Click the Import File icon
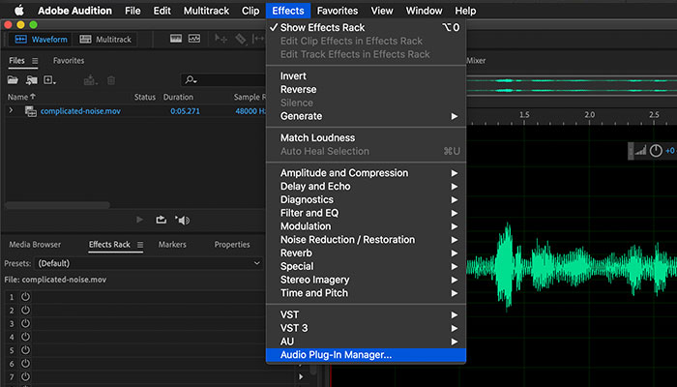The height and width of the screenshot is (387, 677). 32,80
